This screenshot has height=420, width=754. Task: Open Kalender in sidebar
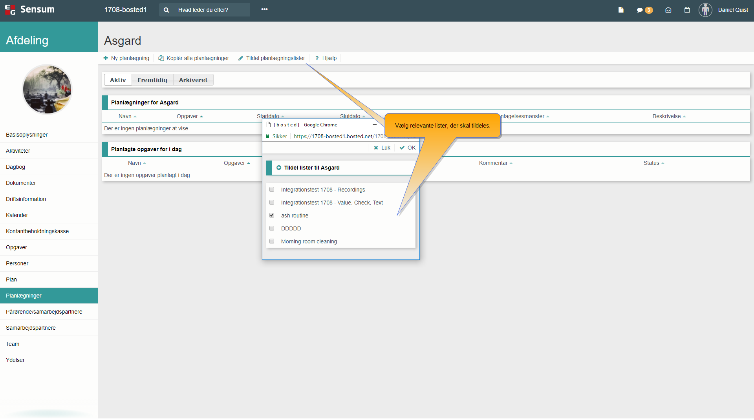pos(49,215)
